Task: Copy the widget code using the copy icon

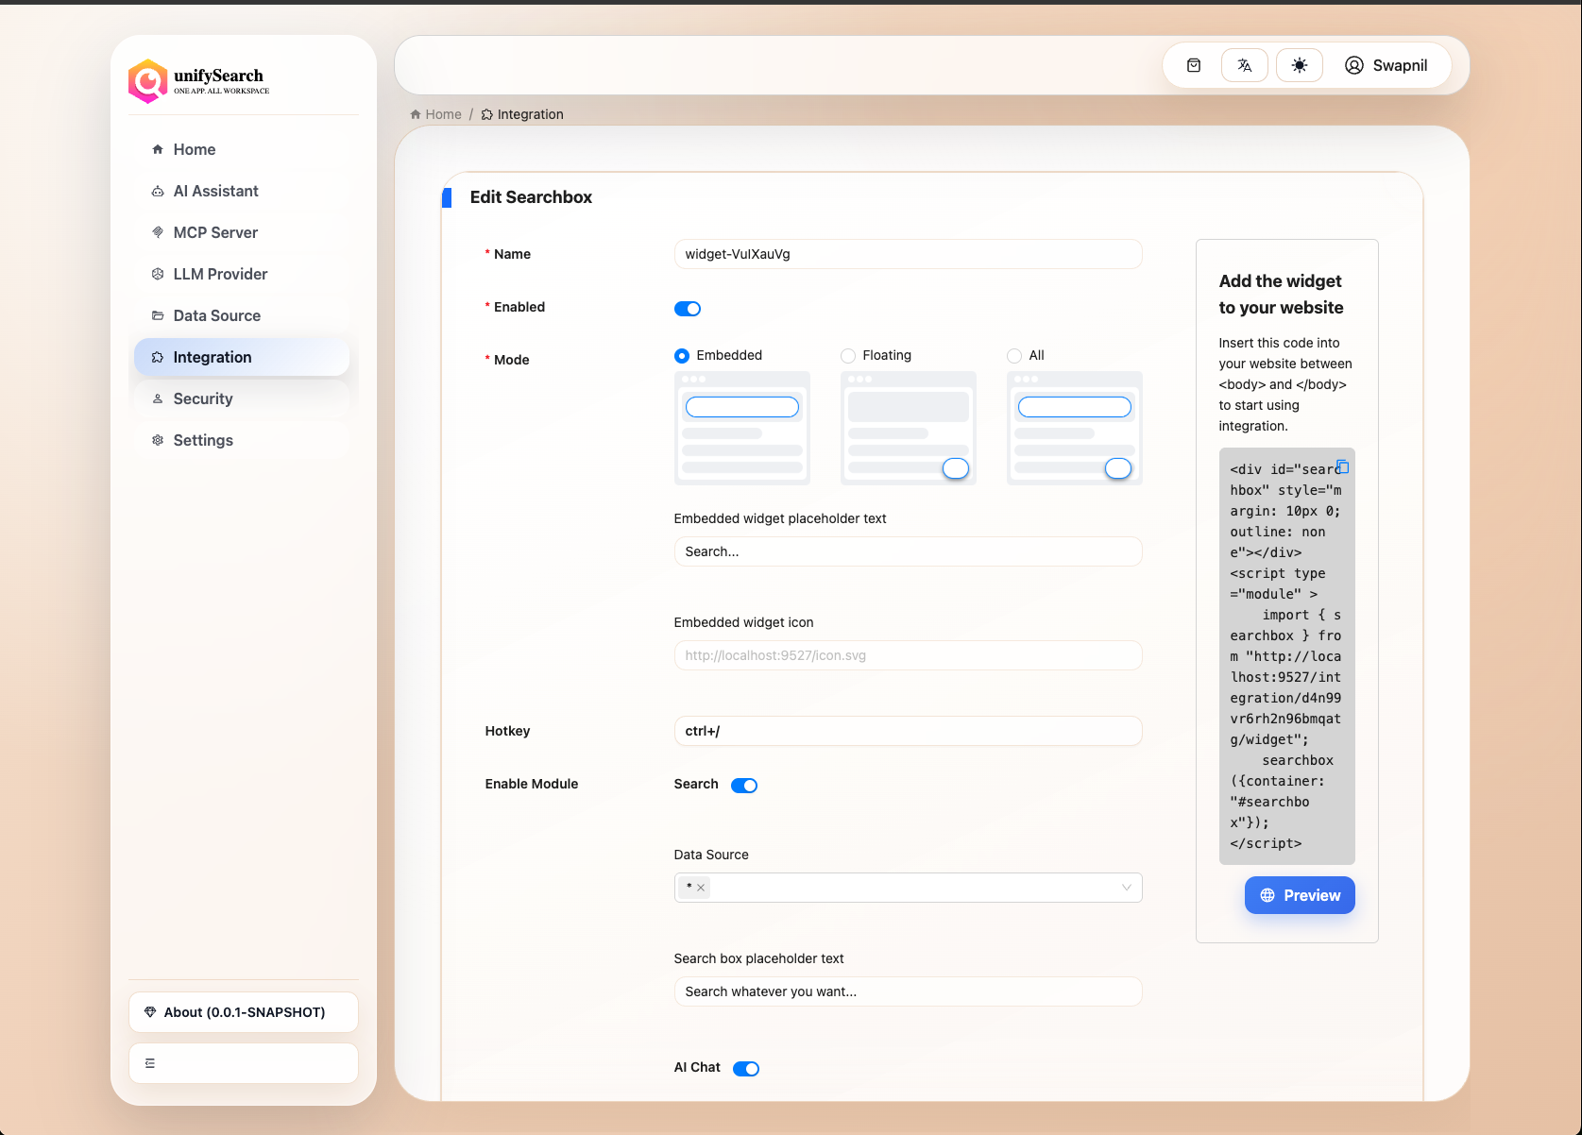Action: click(x=1342, y=466)
